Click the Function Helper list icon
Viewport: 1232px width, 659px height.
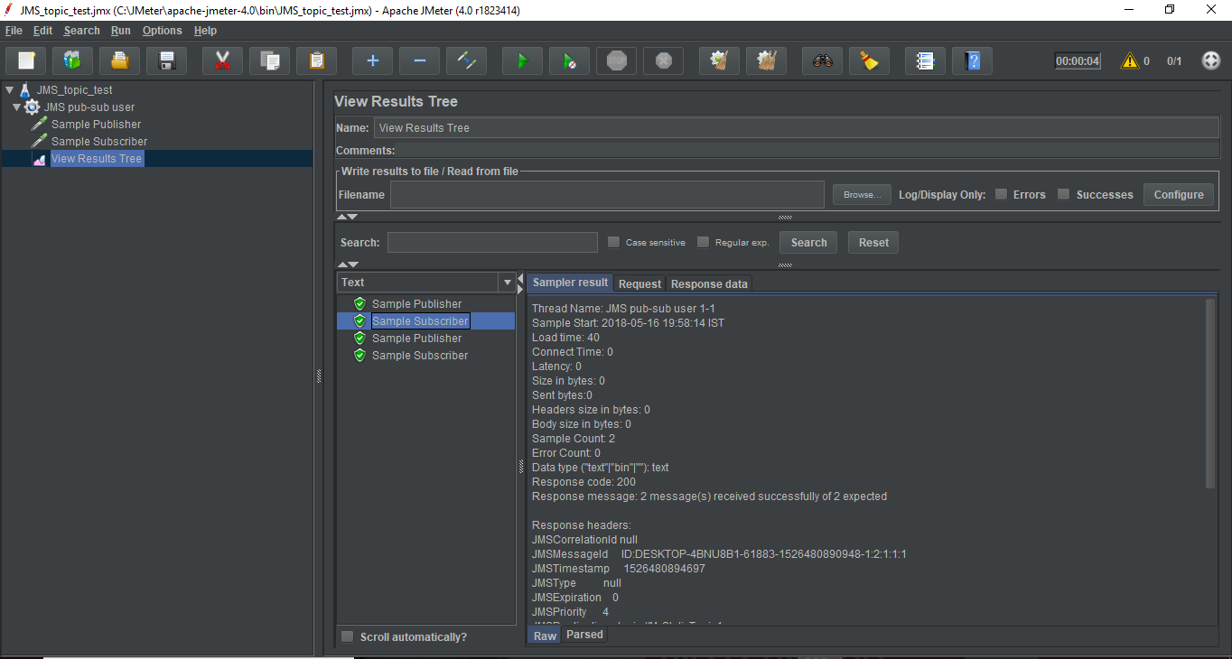pyautogui.click(x=925, y=60)
